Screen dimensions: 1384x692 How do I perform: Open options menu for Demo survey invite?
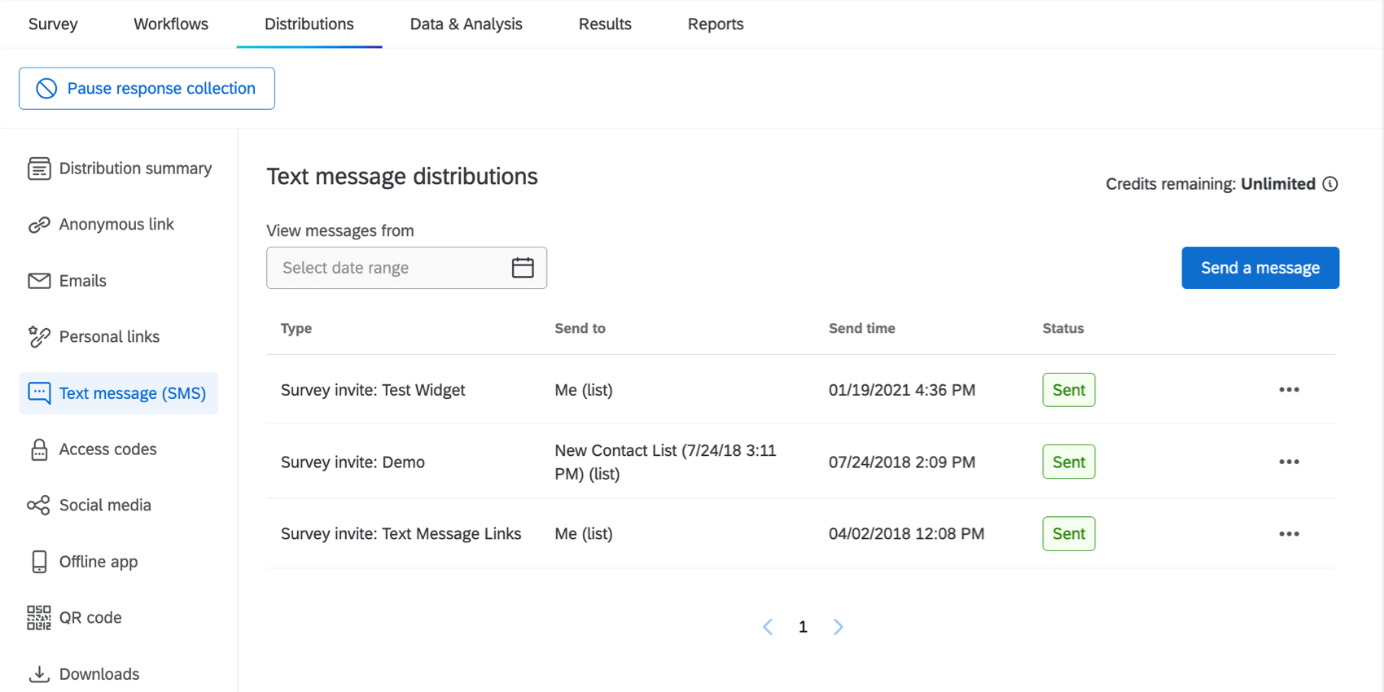pyautogui.click(x=1289, y=462)
